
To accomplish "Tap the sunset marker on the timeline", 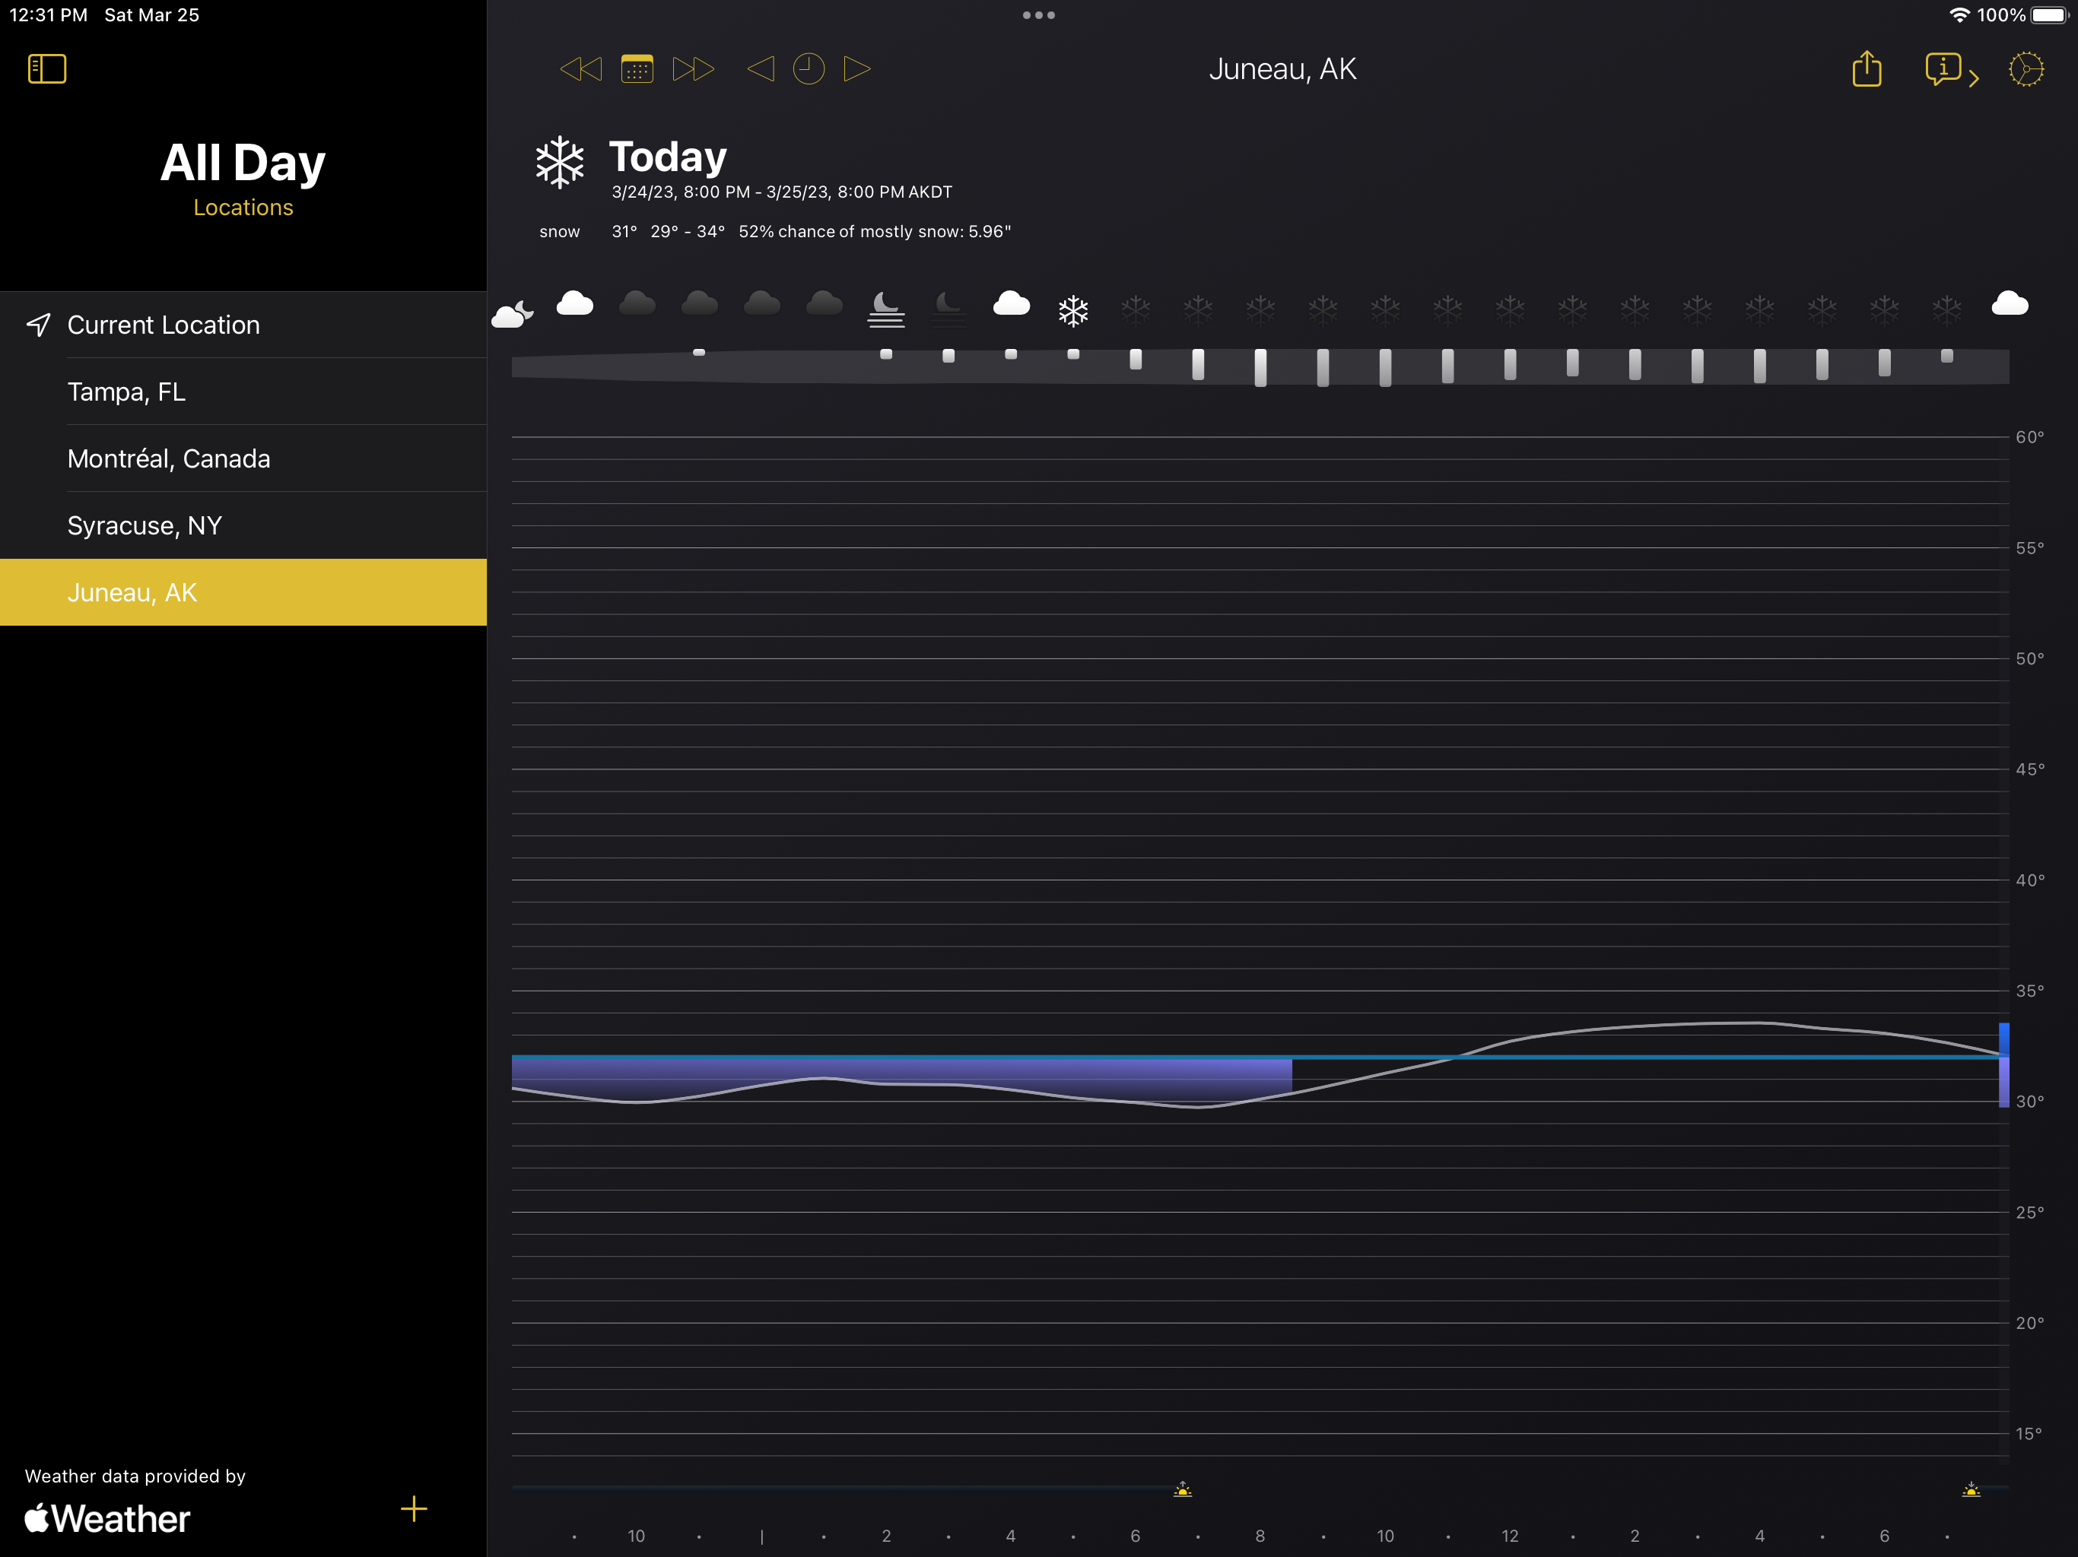I will pos(1971,1489).
